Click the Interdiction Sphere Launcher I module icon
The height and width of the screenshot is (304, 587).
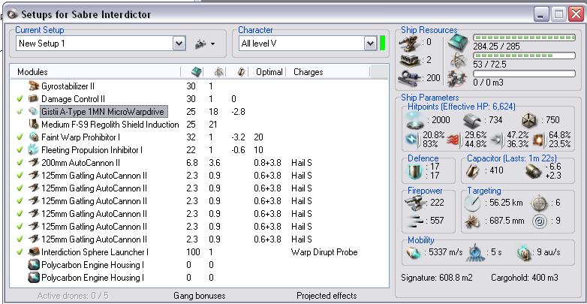tap(33, 251)
